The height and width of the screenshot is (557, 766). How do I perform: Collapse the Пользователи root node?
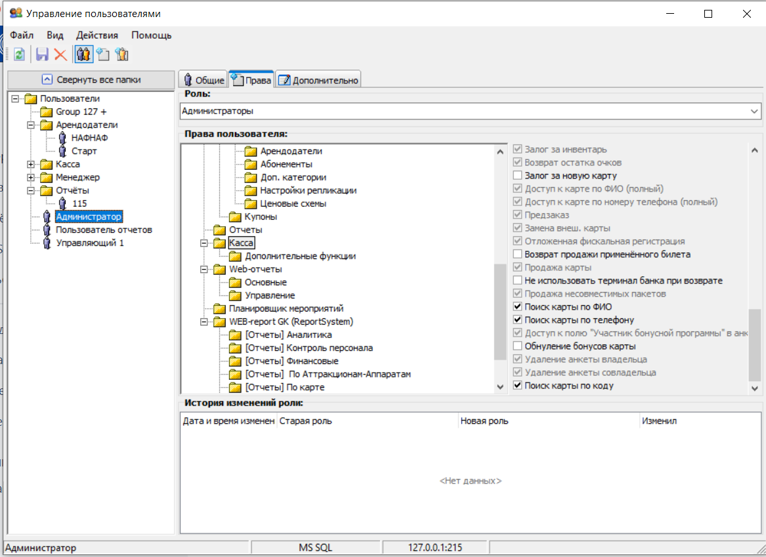(x=15, y=98)
